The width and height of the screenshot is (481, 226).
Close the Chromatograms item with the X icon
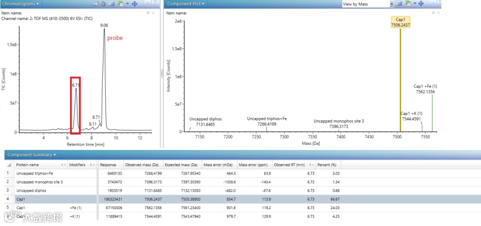pos(153,13)
